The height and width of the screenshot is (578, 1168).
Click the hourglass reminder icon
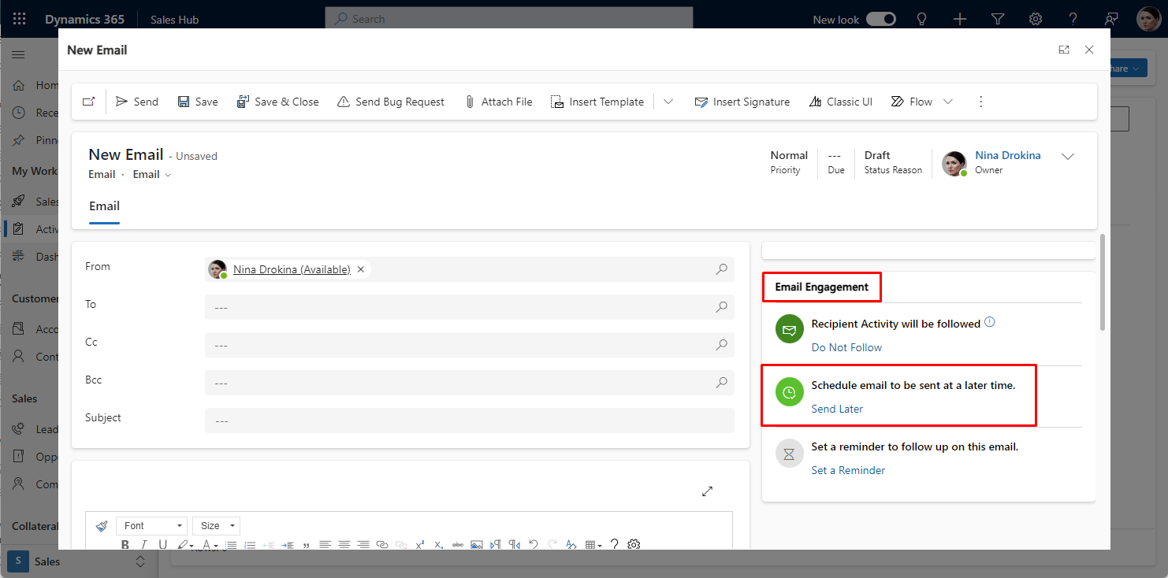tap(789, 454)
